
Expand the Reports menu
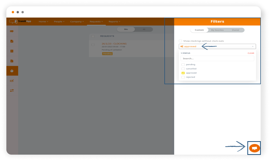(114, 22)
